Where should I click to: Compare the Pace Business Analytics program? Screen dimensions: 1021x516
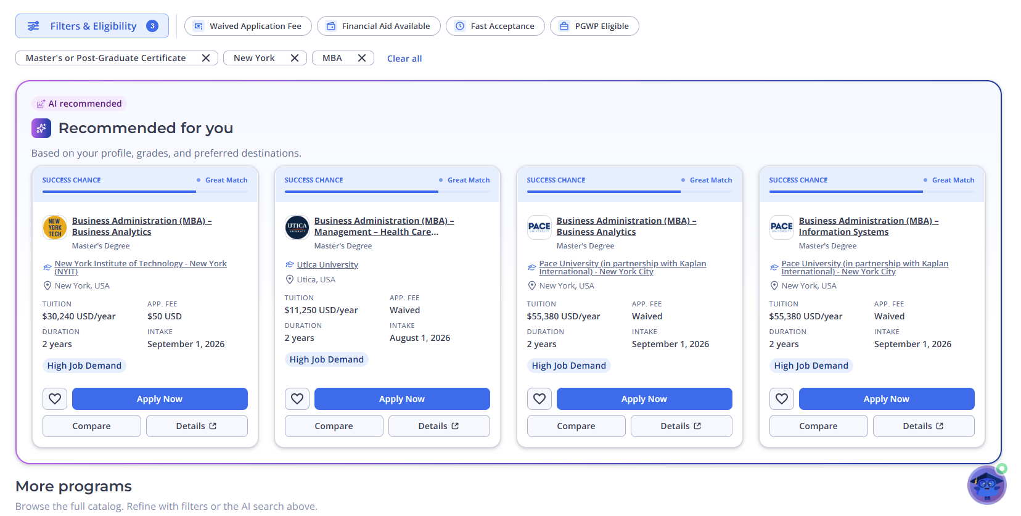tap(576, 426)
